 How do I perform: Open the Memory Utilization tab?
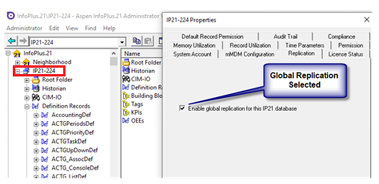(x=194, y=45)
